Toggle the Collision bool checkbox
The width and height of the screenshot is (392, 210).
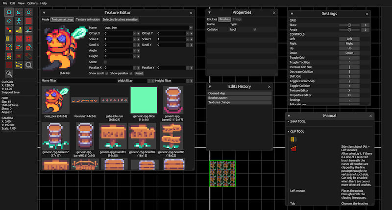coord(254,30)
